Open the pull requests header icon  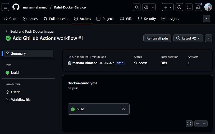point(189,7)
